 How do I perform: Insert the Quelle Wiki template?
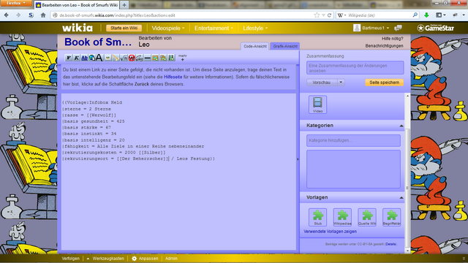367,217
